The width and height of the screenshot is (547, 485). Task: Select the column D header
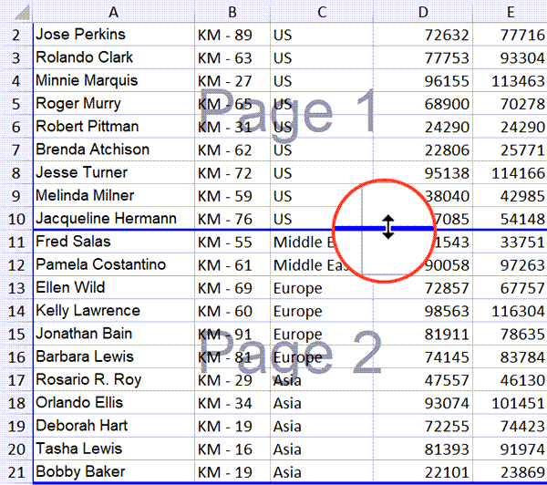(424, 12)
